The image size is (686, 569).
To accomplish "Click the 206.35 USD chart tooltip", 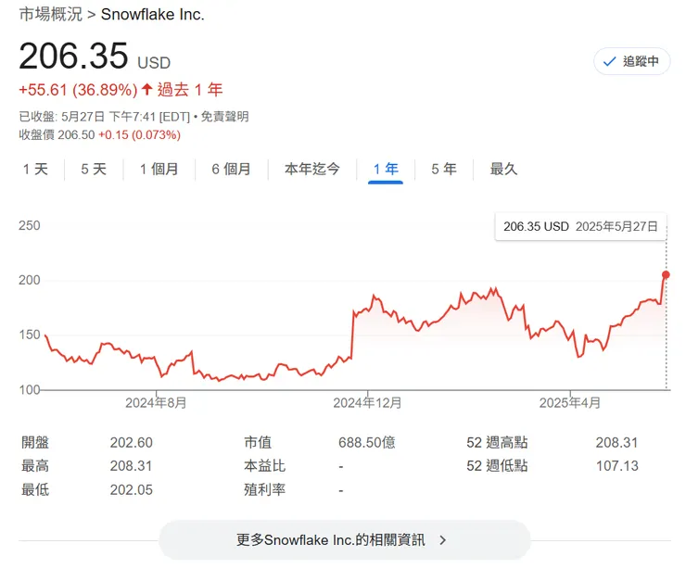I will (580, 226).
